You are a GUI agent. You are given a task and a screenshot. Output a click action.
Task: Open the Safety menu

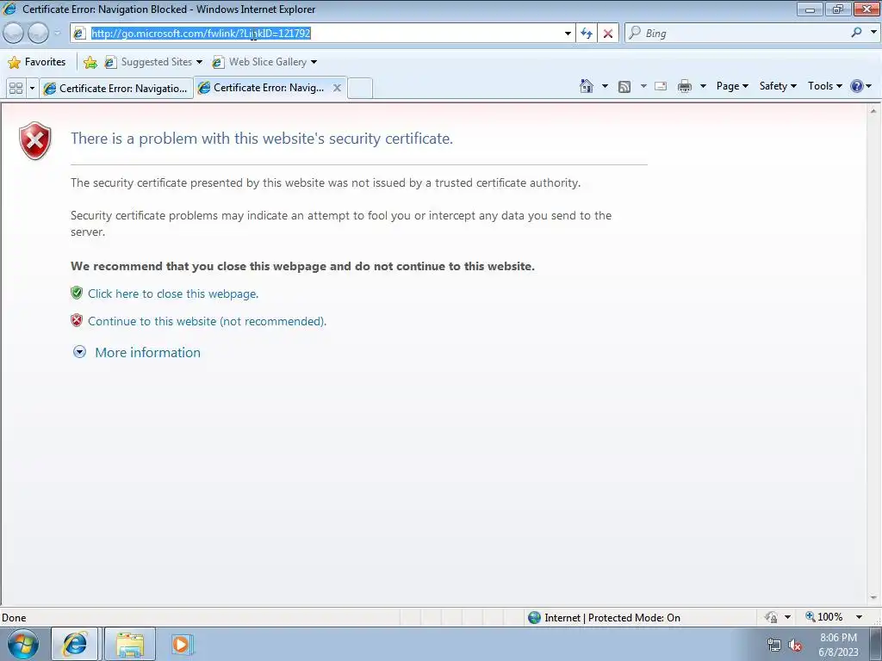pyautogui.click(x=778, y=86)
